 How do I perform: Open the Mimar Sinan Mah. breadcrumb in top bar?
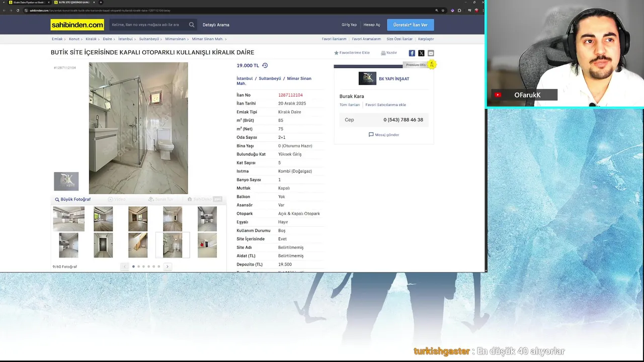click(x=207, y=39)
